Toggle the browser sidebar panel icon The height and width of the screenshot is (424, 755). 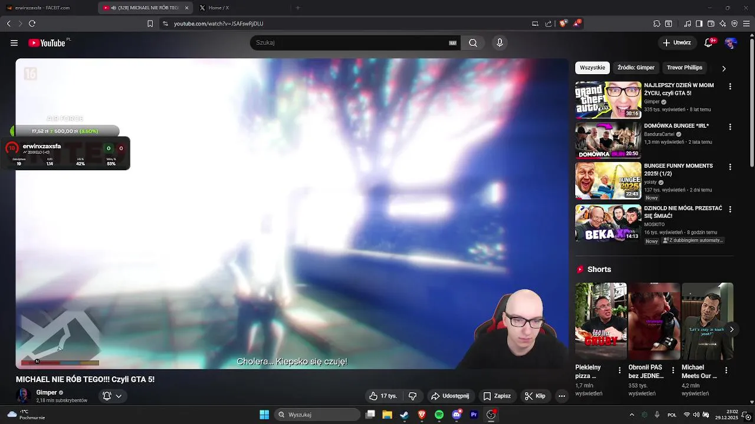[x=699, y=24]
